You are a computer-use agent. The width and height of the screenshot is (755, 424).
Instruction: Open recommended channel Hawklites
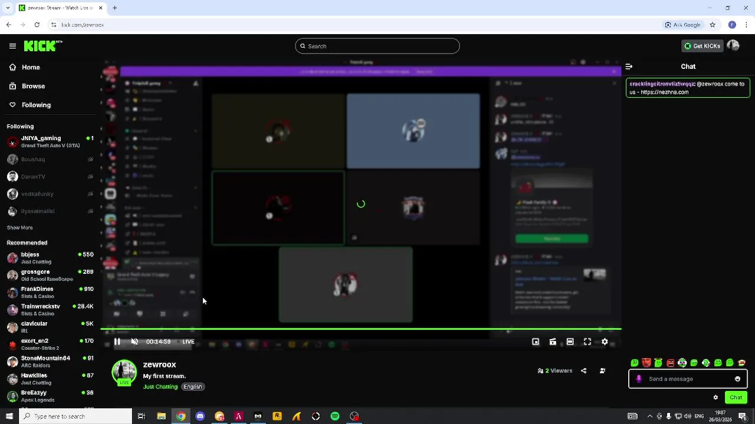pyautogui.click(x=50, y=379)
